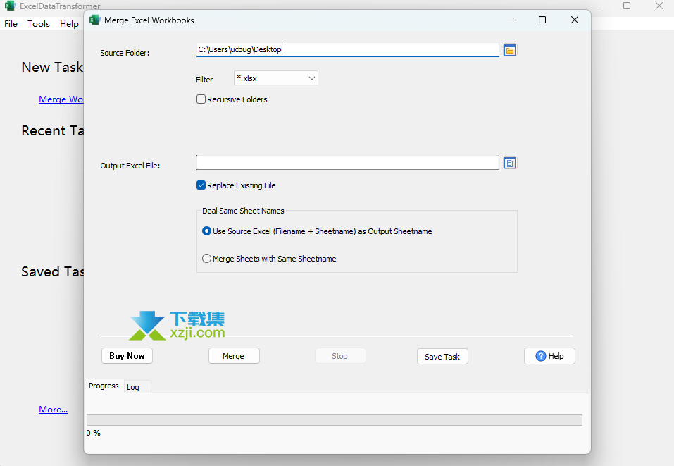
Task: Click the Output Excel File browse icon
Action: 510,164
